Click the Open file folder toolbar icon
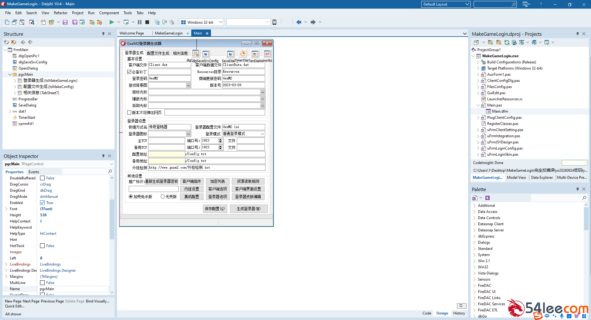The height and width of the screenshot is (320, 591). pos(51,22)
